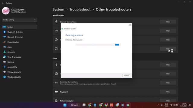The width and height of the screenshot is (193, 108).
Task: Click the Internet Connections wifi icon
Action: click(x=56, y=22)
